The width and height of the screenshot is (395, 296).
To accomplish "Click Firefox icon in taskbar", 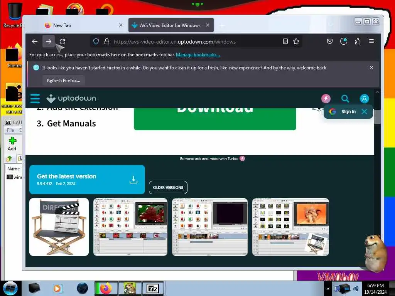I will tap(106, 288).
